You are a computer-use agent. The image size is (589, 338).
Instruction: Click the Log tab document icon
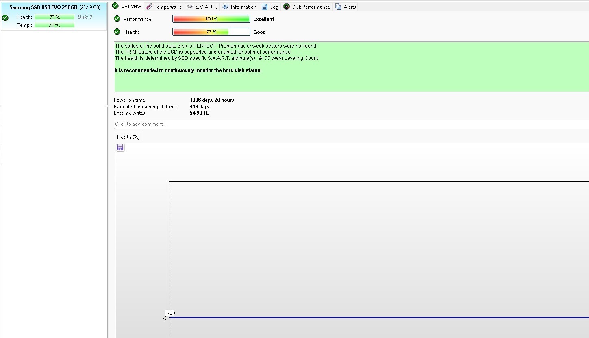[x=265, y=7]
